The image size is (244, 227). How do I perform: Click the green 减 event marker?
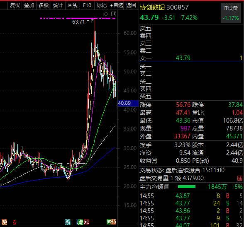tap(109, 222)
